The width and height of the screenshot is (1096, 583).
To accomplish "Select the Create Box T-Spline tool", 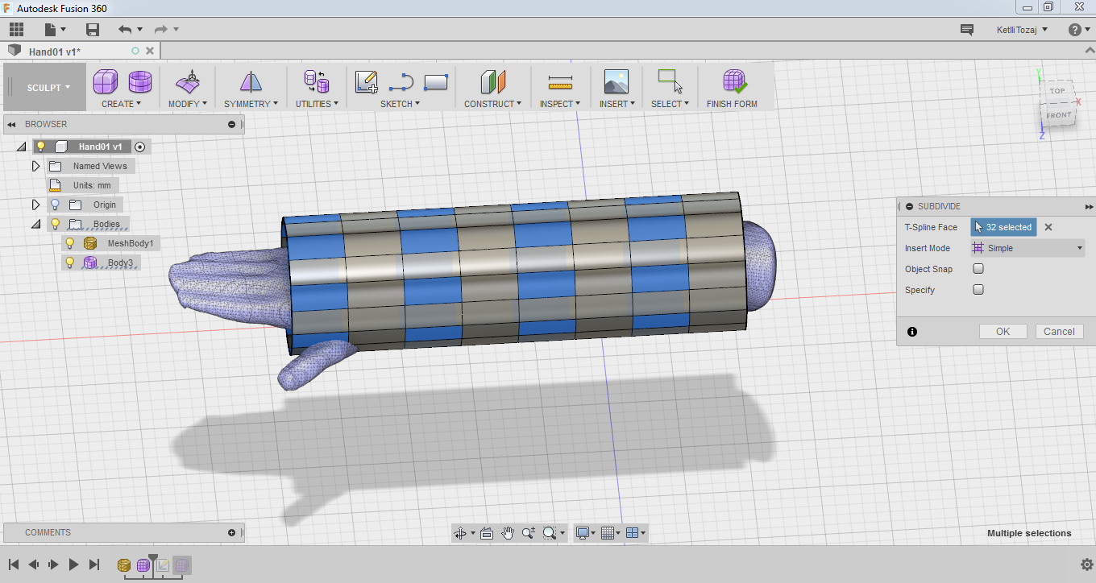I will pos(106,81).
